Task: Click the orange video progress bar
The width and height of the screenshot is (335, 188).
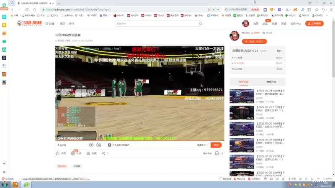Action: (140, 140)
